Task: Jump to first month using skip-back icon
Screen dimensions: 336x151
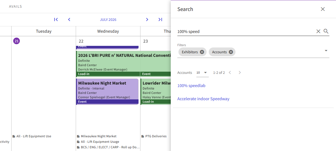Action: pos(56,19)
